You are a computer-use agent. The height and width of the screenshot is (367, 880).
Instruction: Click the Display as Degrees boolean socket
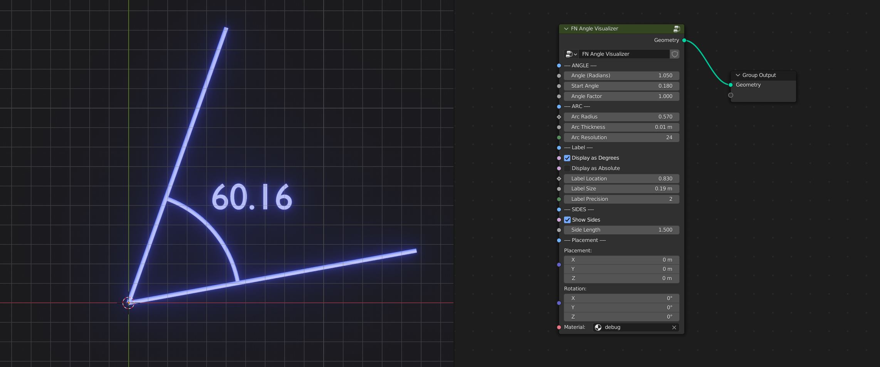559,158
